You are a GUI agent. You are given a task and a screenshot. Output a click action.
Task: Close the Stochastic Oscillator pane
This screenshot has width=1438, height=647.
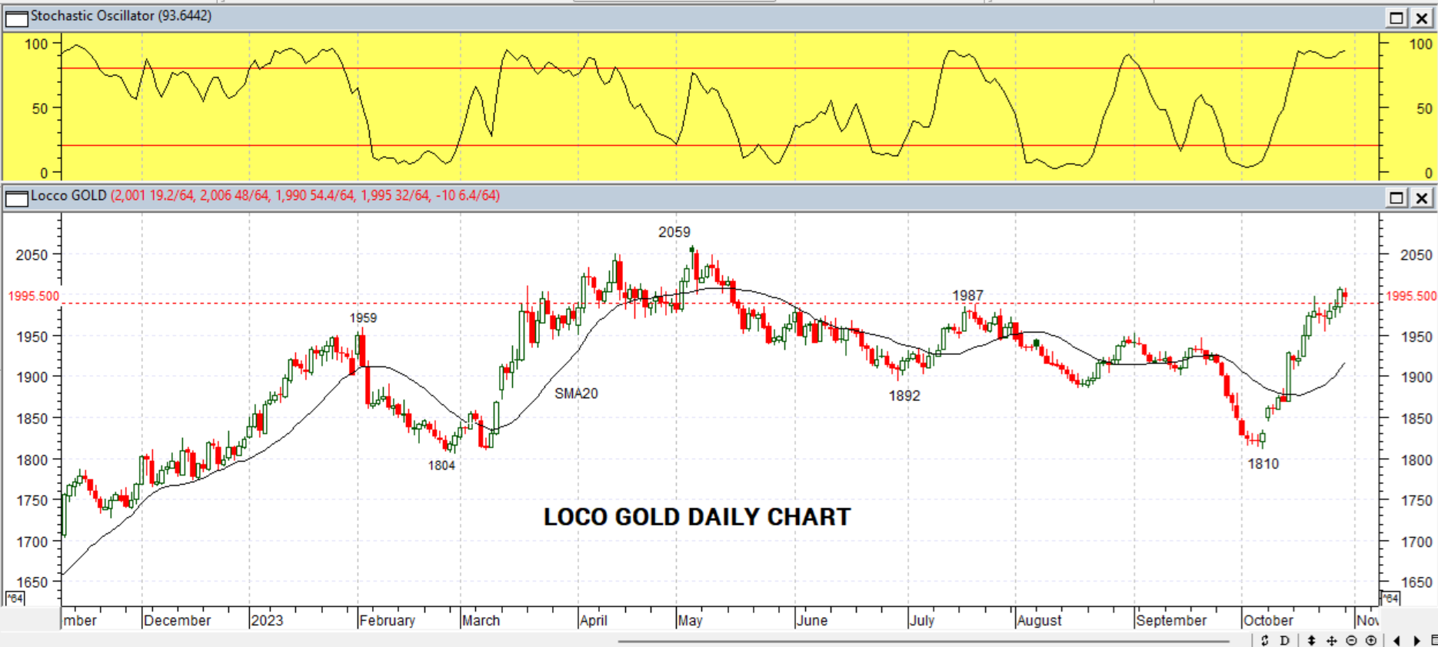1422,18
